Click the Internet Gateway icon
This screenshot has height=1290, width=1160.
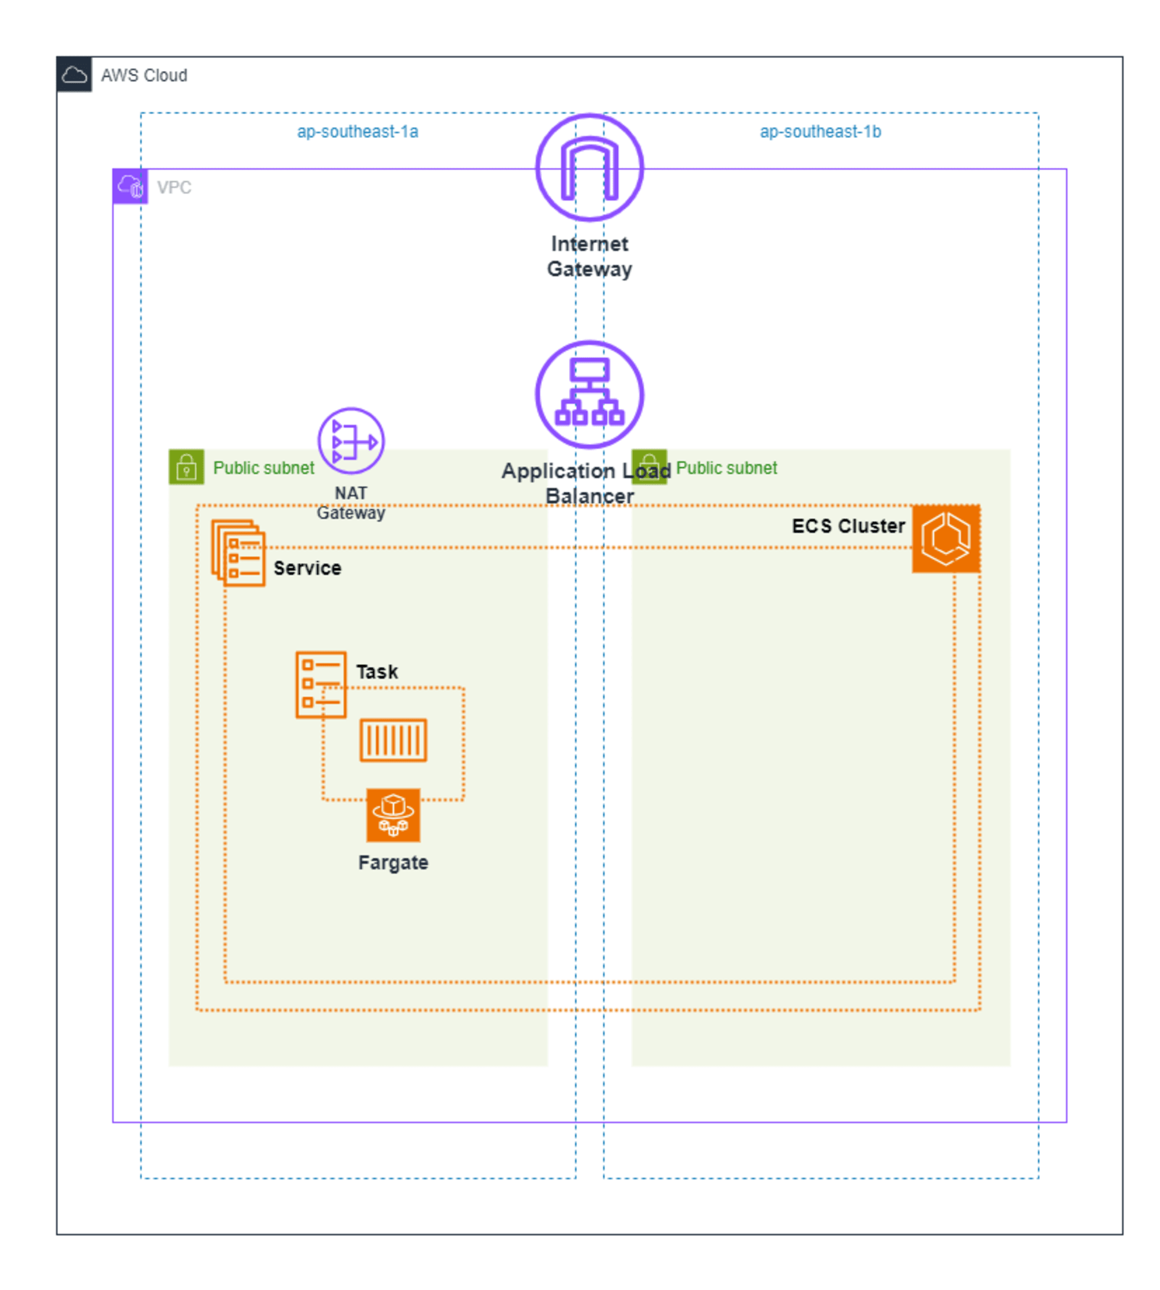589,168
